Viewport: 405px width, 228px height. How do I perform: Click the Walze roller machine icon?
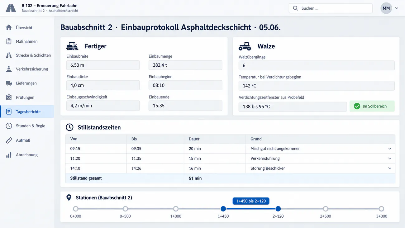245,46
